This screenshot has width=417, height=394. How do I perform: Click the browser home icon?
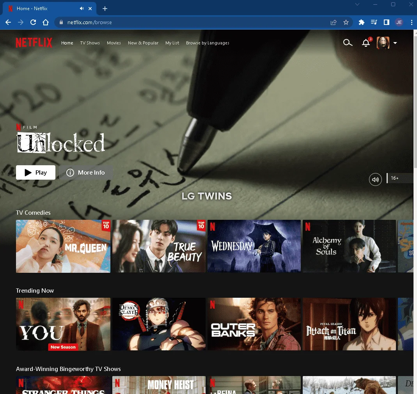coord(46,22)
